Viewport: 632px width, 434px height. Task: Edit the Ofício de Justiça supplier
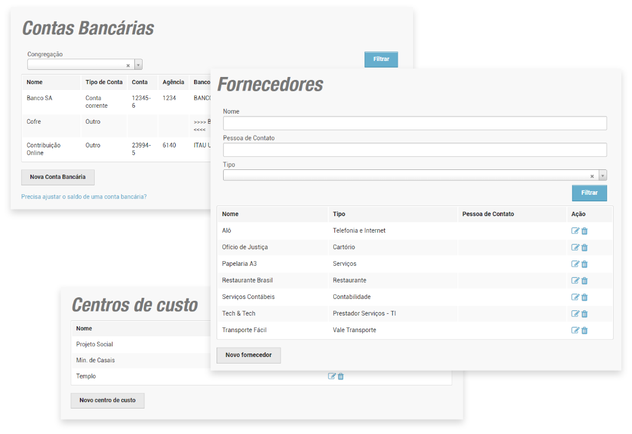[575, 247]
